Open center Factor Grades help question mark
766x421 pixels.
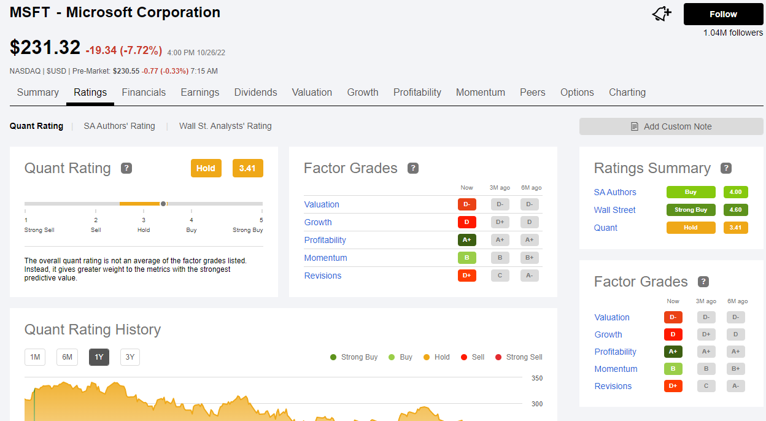[413, 168]
